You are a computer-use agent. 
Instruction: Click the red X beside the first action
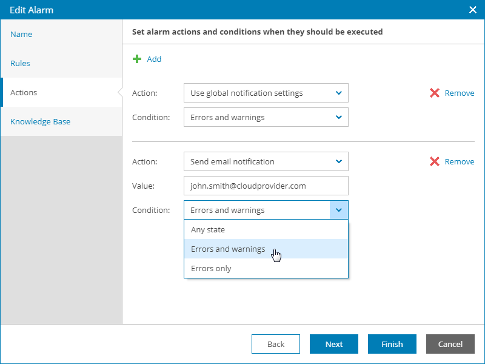[x=434, y=93]
